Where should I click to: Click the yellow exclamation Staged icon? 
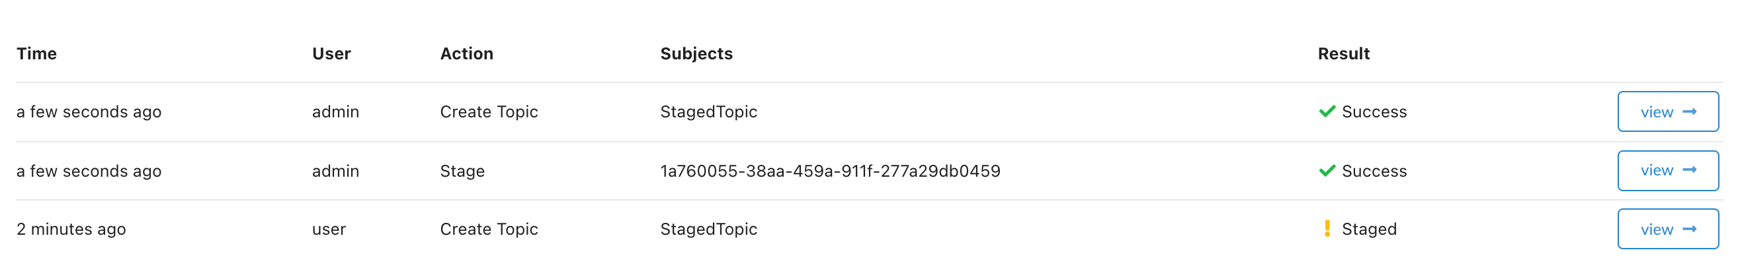click(1327, 229)
